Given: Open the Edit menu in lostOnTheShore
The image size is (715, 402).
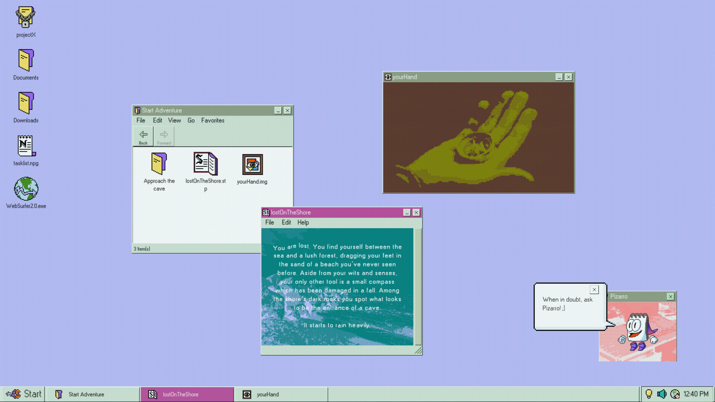Looking at the screenshot, I should coord(286,222).
